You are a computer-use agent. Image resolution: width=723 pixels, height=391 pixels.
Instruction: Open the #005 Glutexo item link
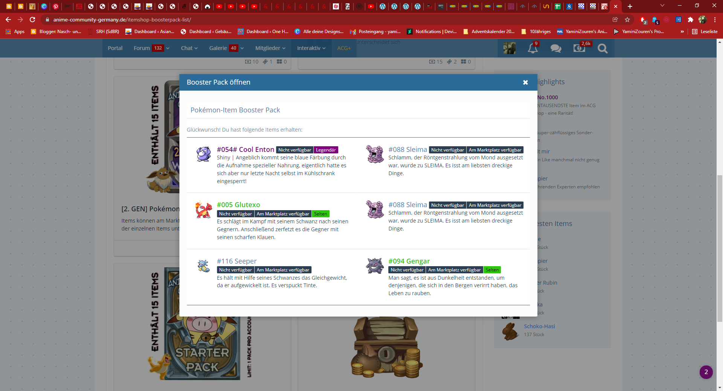point(238,205)
